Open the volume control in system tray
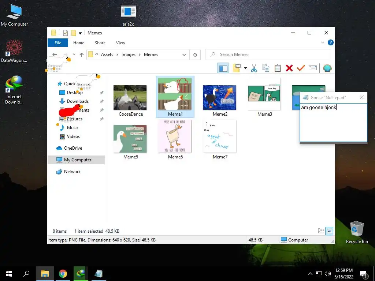This screenshot has height=281, width=375. 328,274
